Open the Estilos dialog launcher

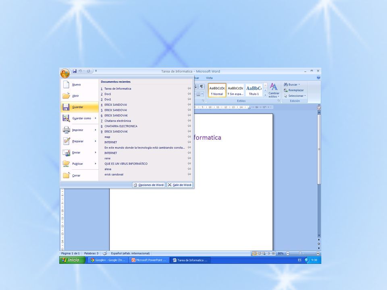point(279,101)
